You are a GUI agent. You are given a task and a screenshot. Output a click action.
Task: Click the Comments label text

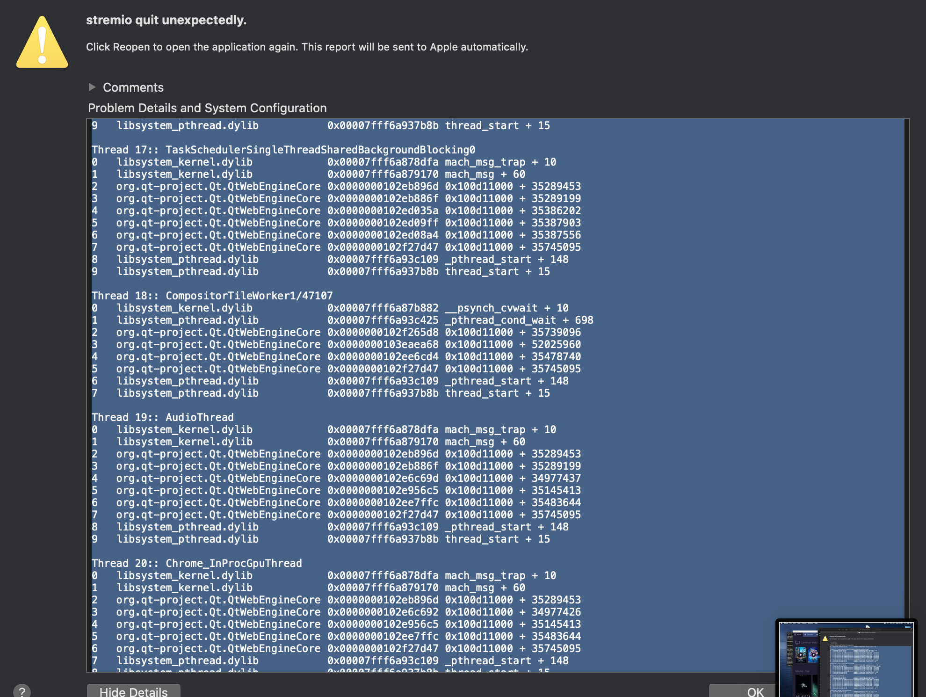(x=133, y=87)
